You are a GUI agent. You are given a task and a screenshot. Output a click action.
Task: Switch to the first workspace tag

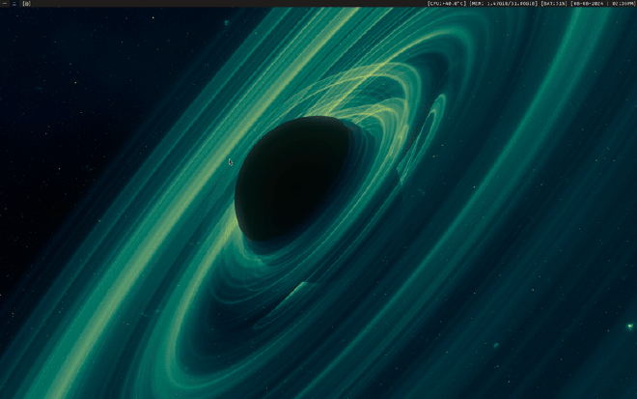(4, 4)
